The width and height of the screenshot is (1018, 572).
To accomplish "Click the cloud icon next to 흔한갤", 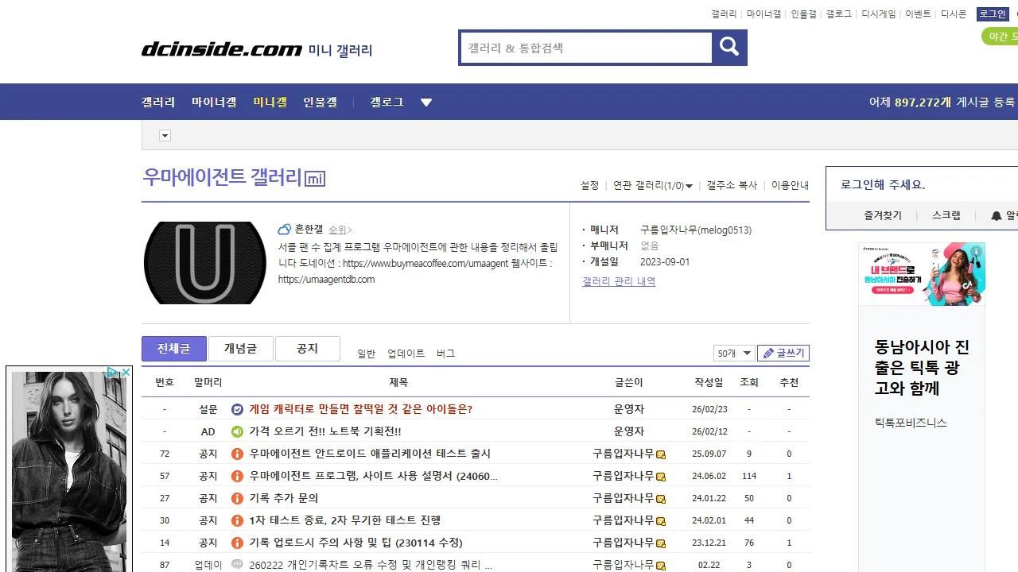I will [283, 229].
